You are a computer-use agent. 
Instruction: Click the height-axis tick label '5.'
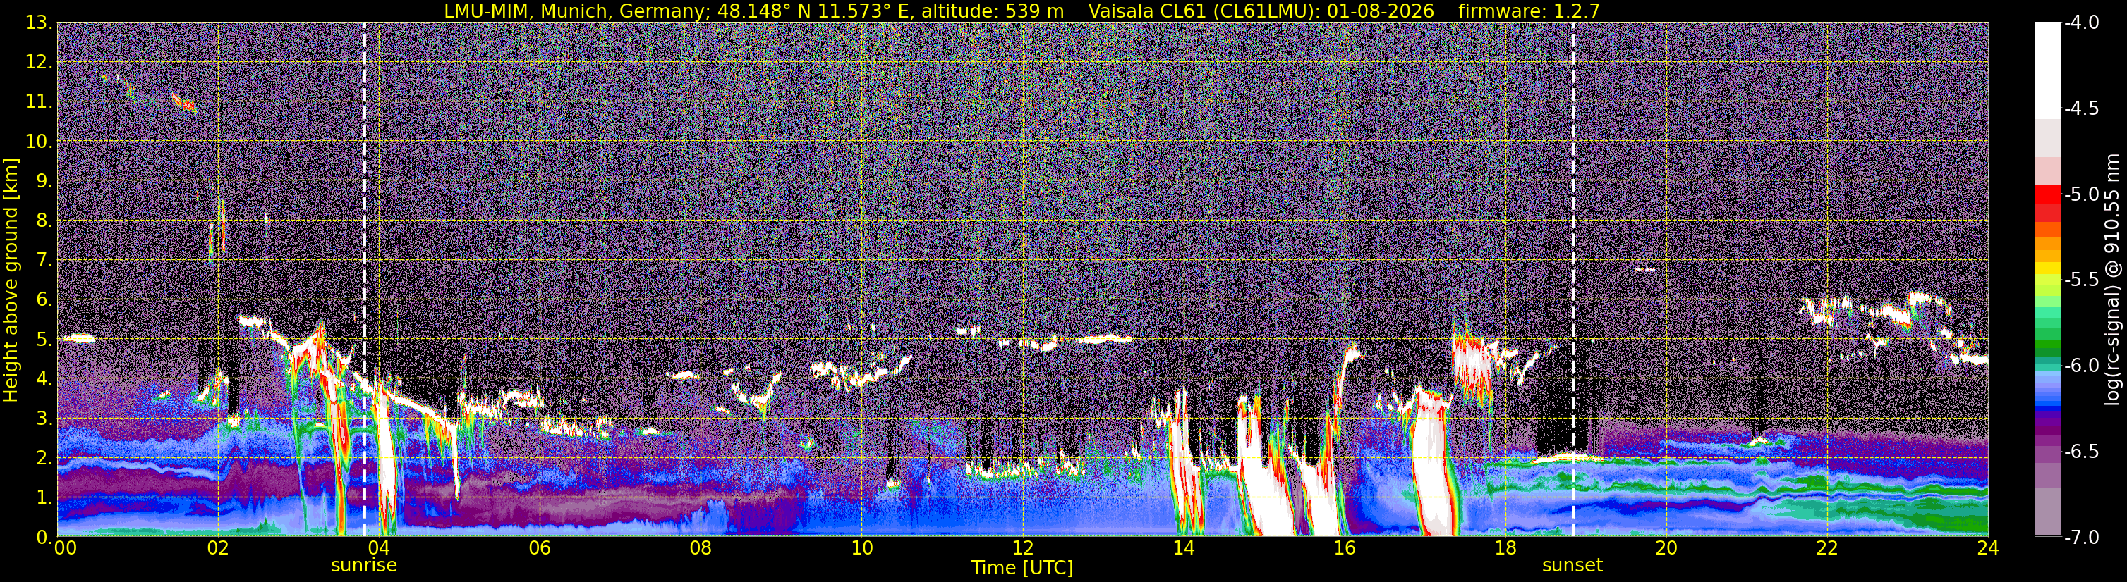click(44, 340)
